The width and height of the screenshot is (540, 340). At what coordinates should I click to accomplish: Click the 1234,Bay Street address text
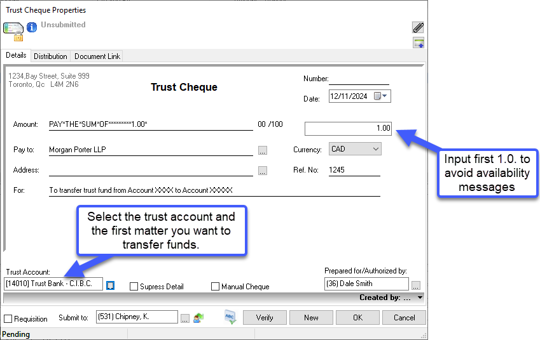point(49,76)
